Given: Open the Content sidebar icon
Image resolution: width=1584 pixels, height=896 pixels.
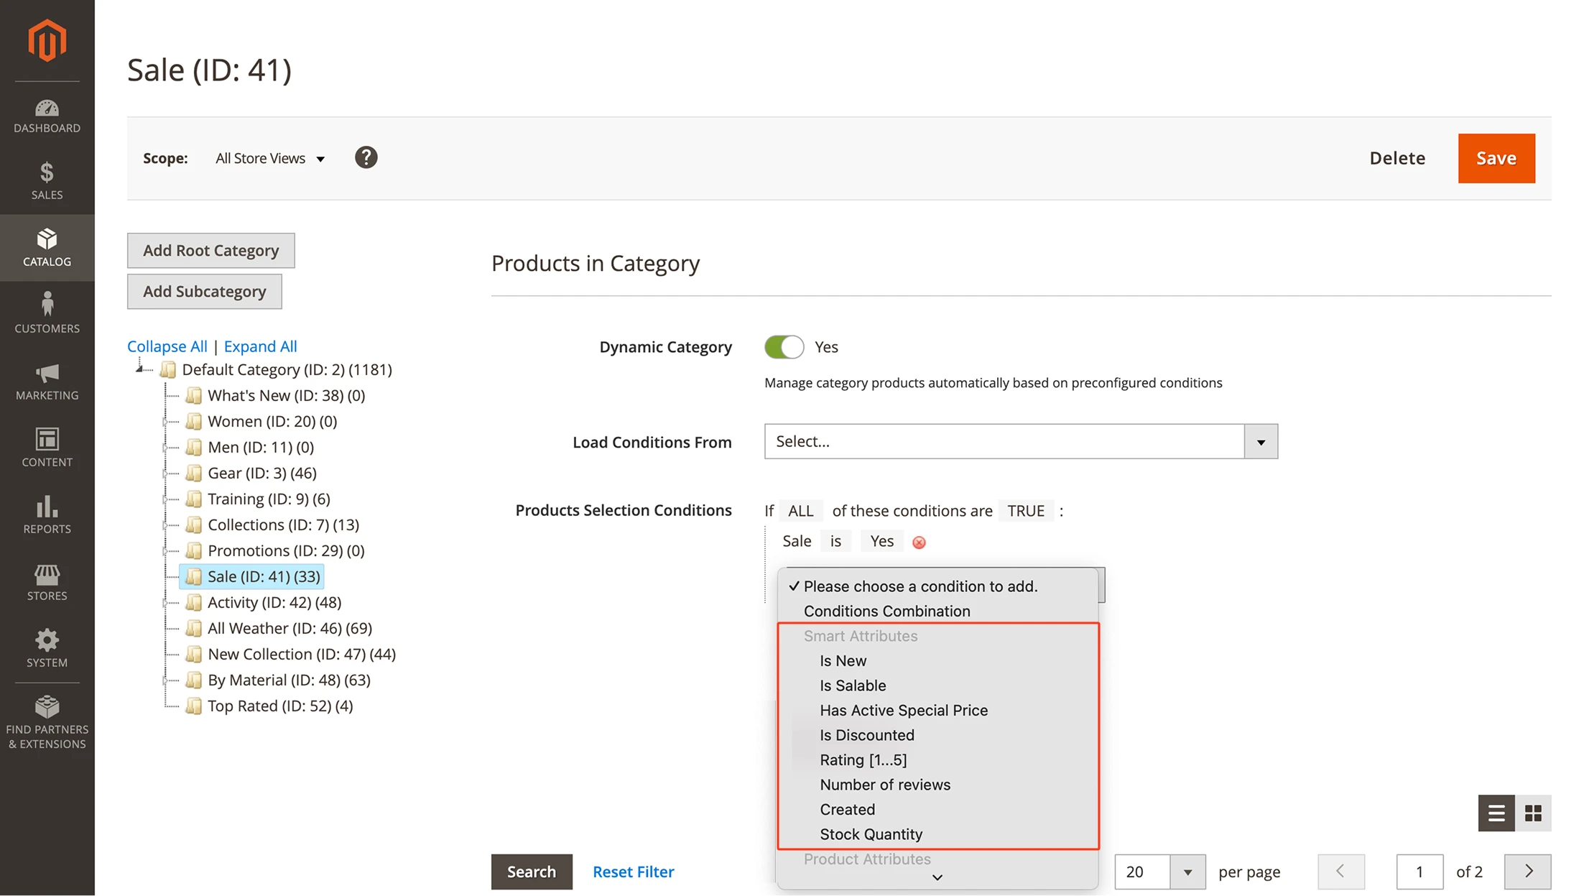Looking at the screenshot, I should [47, 445].
